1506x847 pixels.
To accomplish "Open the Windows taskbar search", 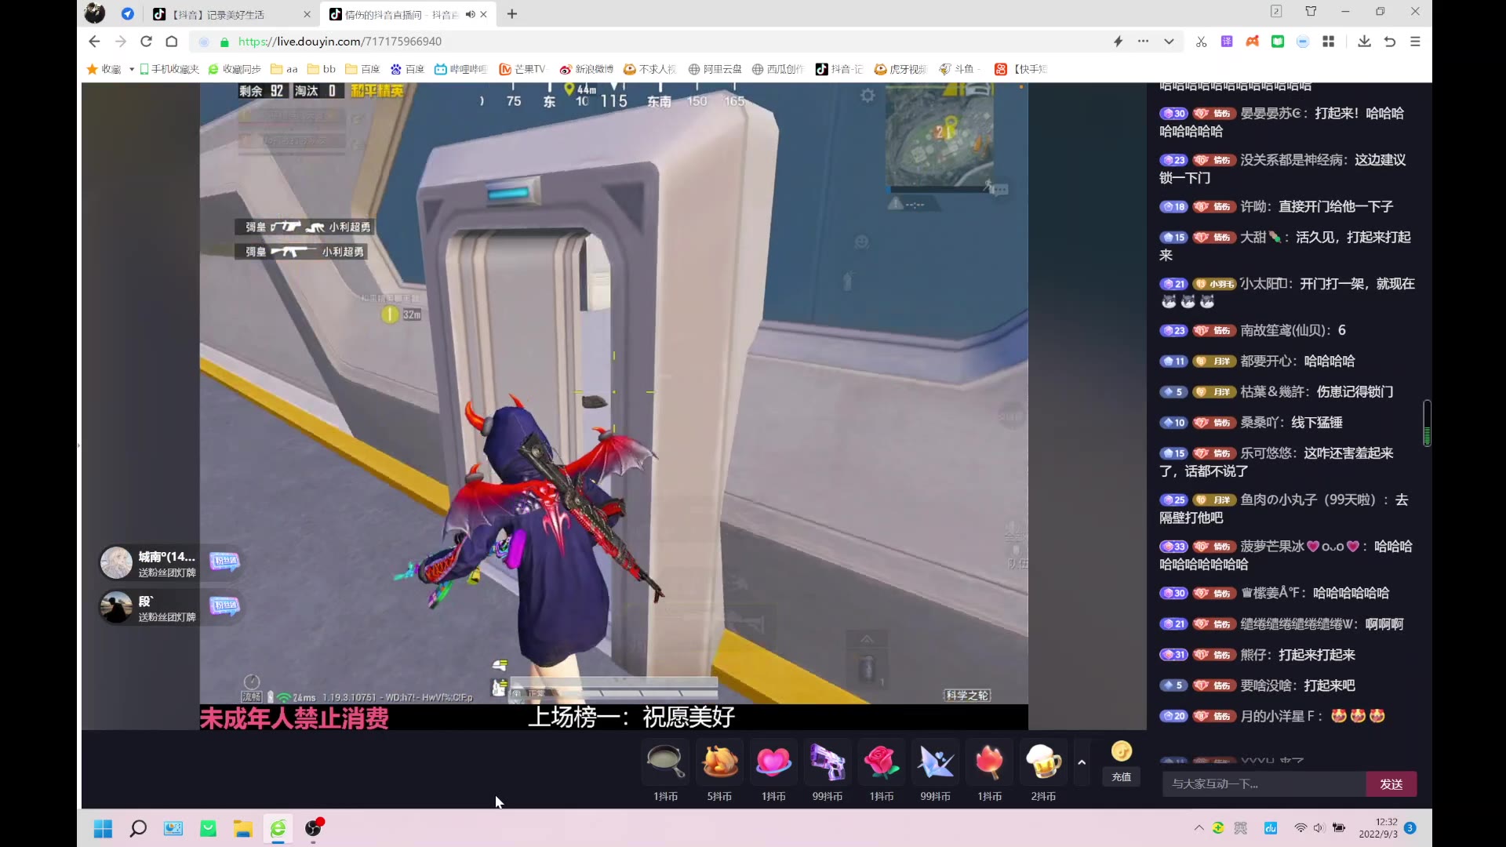I will pos(138,828).
